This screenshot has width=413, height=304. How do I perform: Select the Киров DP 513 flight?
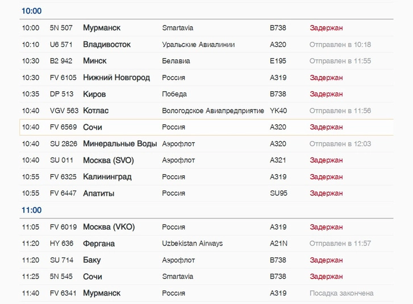coord(207,94)
